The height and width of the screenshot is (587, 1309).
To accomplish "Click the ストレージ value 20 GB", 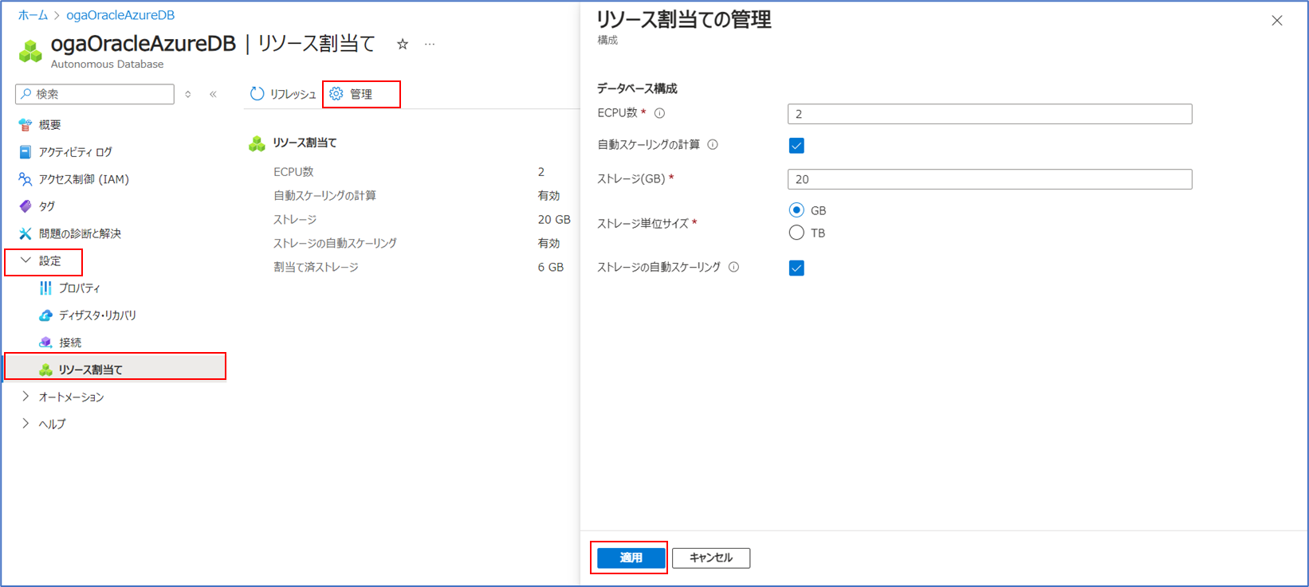I will [554, 219].
